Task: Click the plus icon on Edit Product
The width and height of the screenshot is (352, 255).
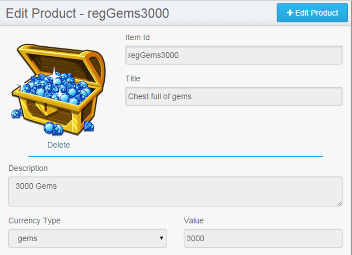Action: 290,13
